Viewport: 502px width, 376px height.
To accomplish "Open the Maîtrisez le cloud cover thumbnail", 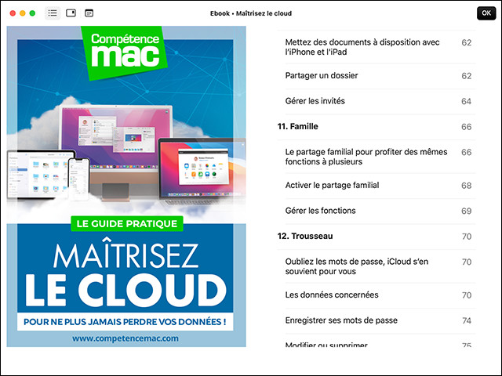I will point(126,186).
